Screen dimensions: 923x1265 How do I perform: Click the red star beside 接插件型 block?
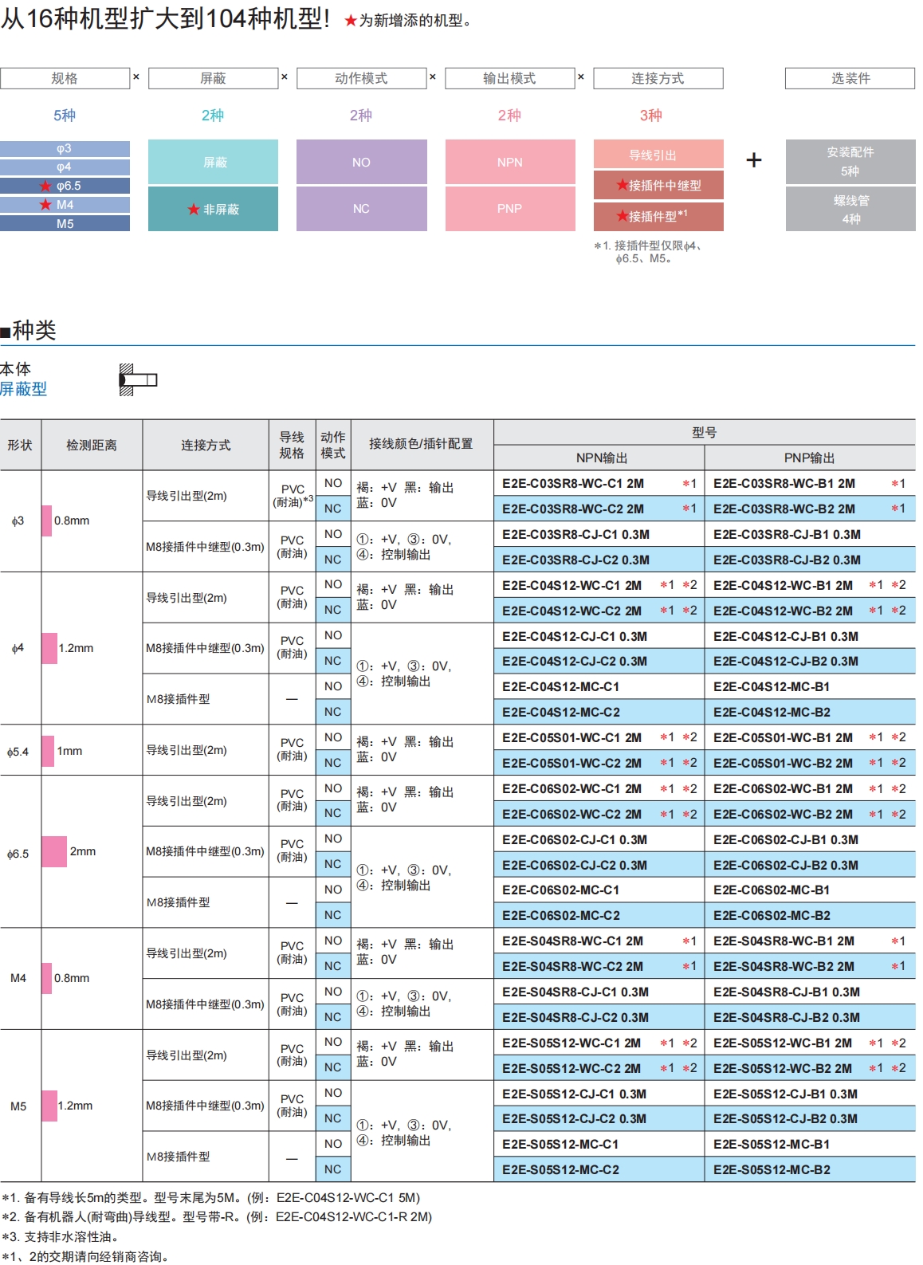tap(622, 216)
